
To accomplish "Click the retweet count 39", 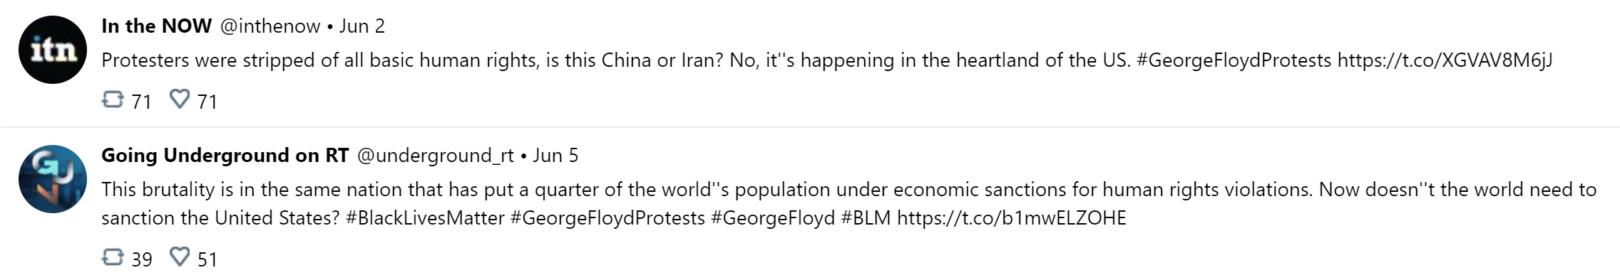I will [x=142, y=259].
